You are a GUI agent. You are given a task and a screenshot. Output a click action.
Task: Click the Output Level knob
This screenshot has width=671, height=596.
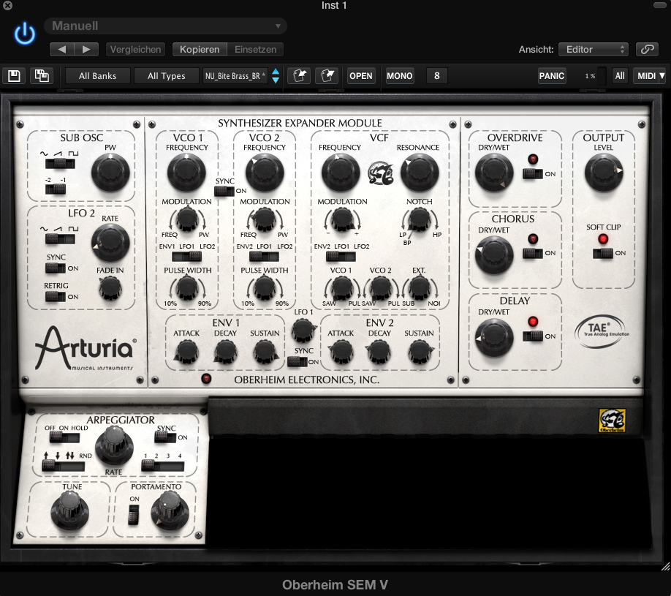[603, 173]
